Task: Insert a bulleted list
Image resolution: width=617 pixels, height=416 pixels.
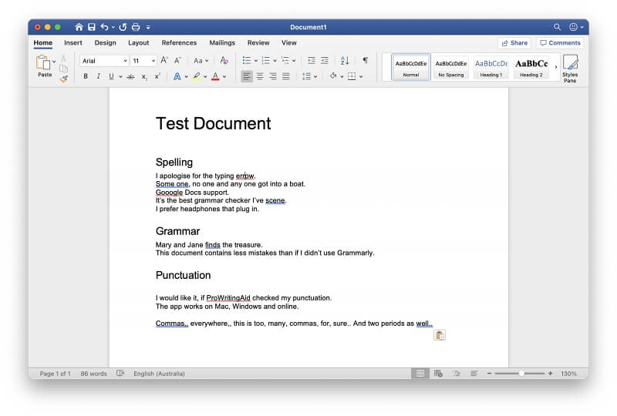Action: click(x=247, y=60)
